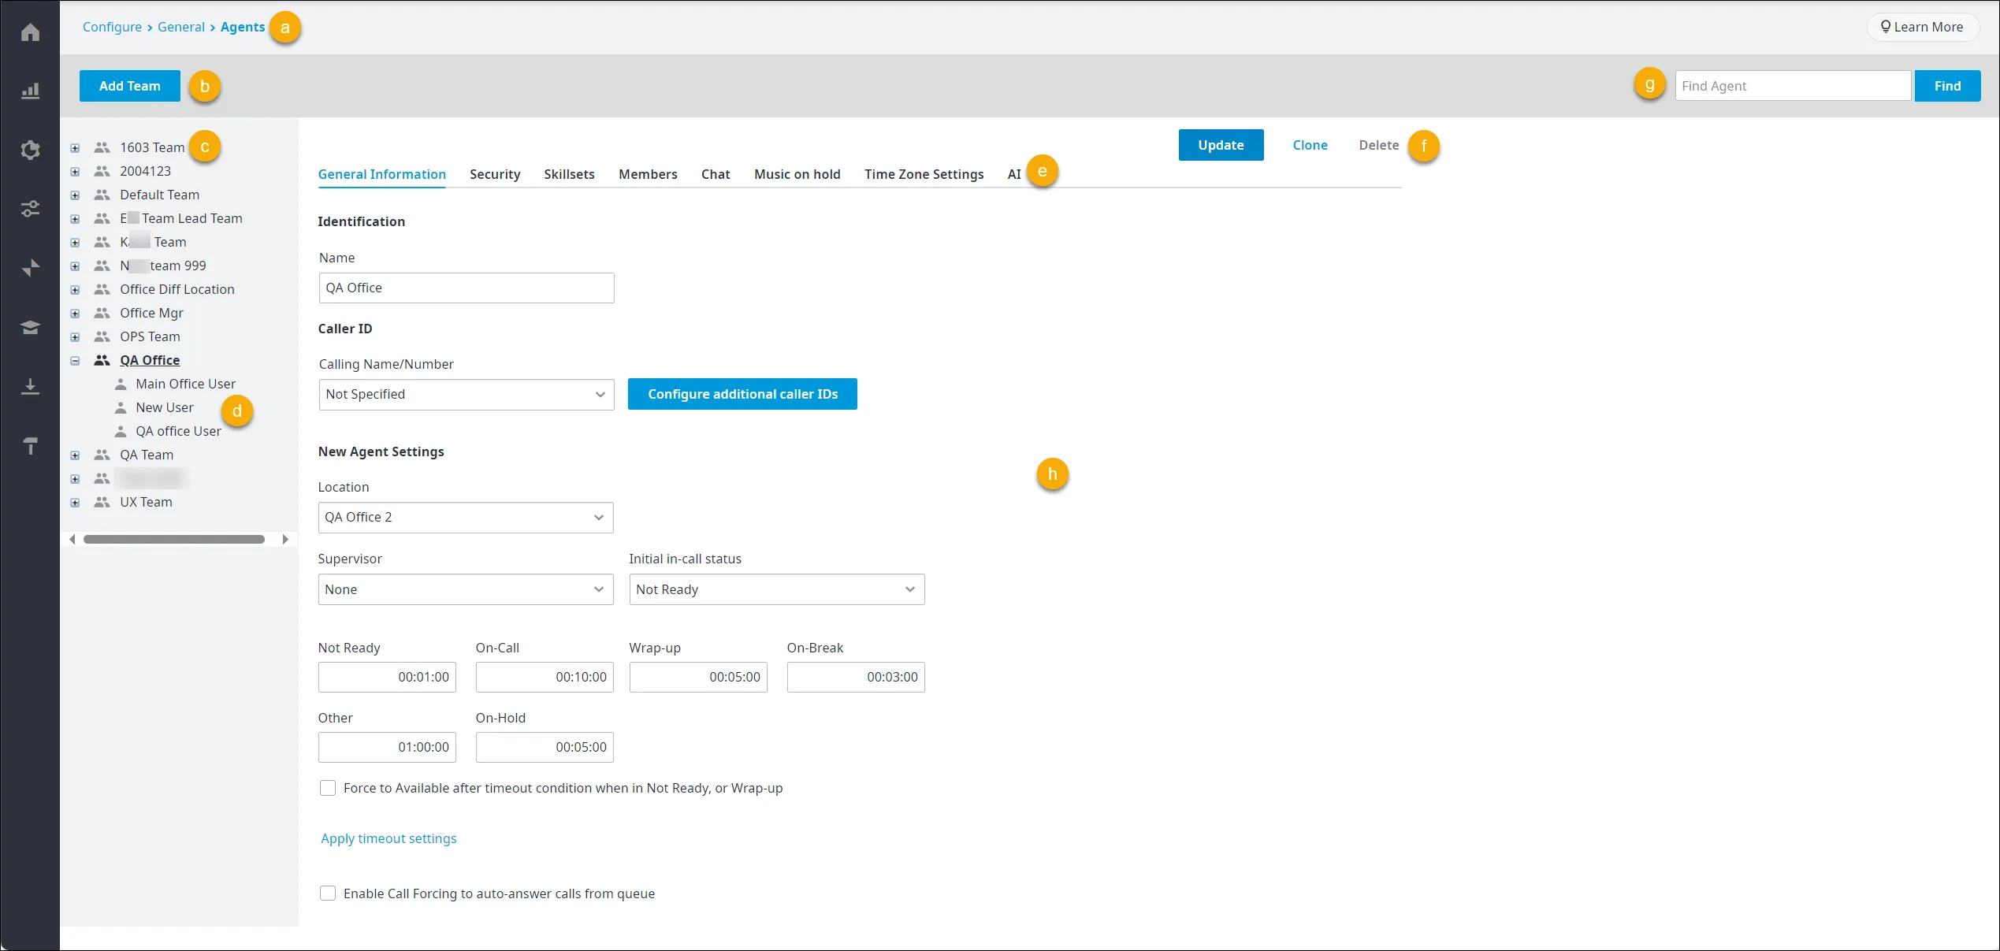Open the bar chart reports icon
Image resolution: width=2000 pixels, height=951 pixels.
pos(30,91)
